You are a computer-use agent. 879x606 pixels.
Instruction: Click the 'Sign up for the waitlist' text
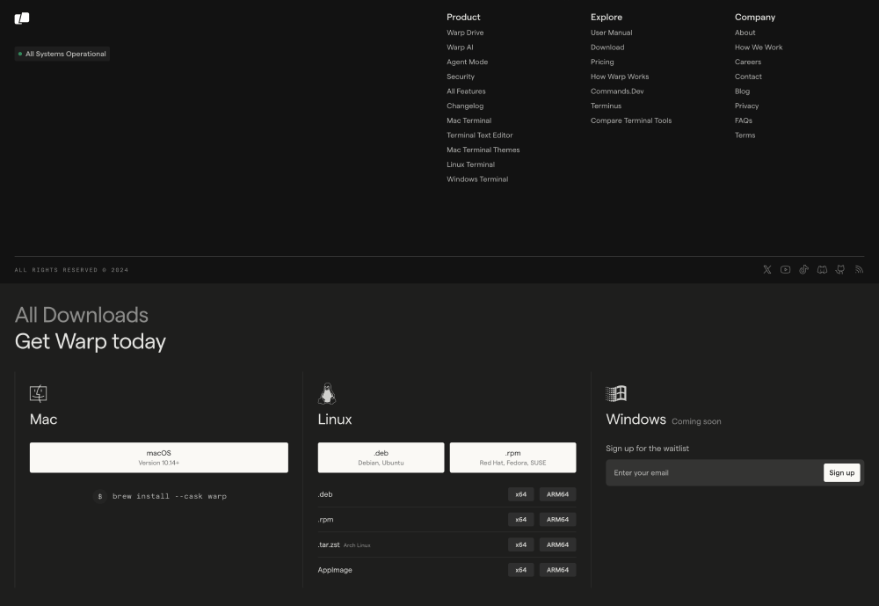[x=647, y=449]
